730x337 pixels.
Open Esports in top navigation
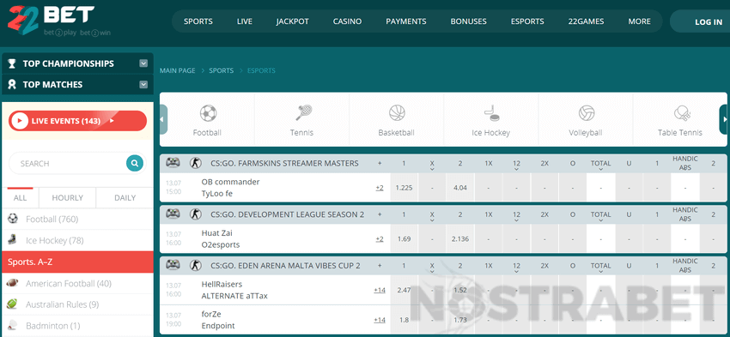coord(527,21)
